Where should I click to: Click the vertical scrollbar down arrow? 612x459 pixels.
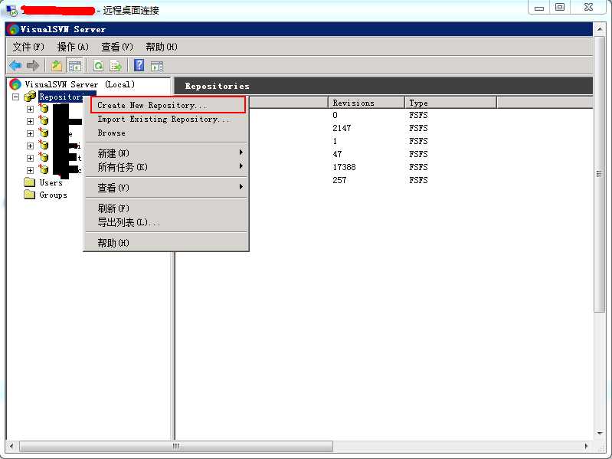click(600, 433)
